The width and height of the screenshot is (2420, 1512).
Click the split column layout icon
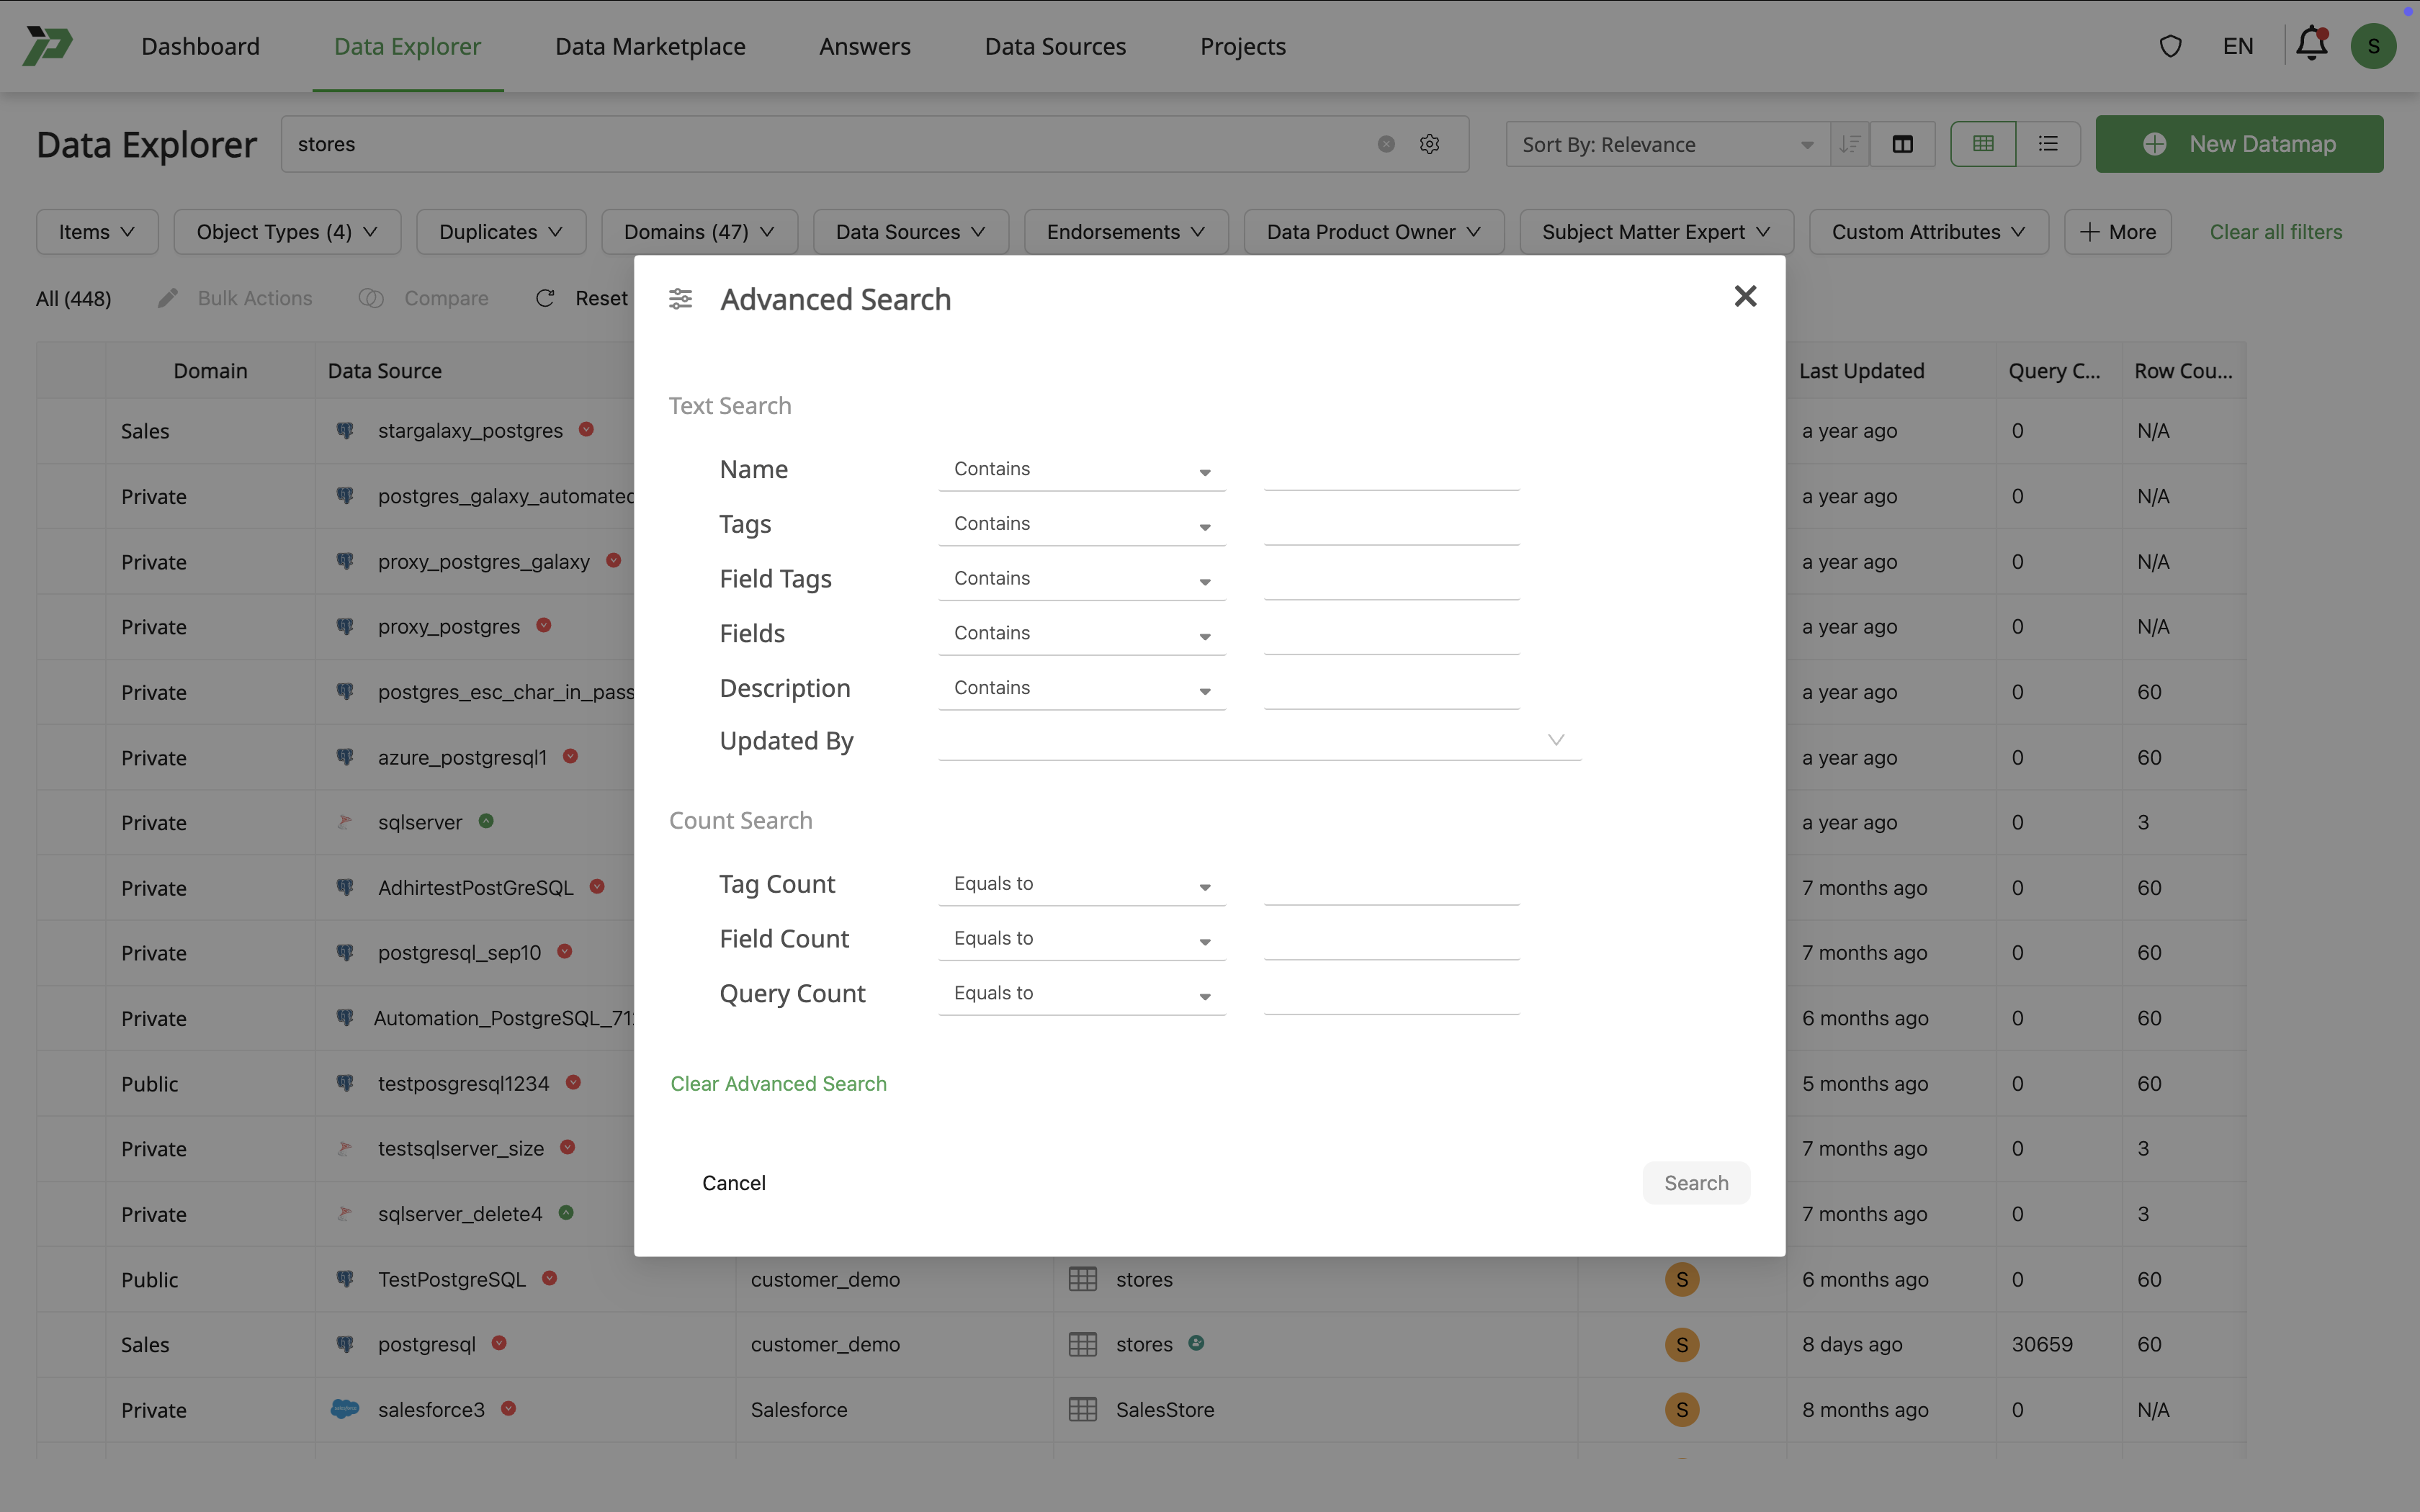[1902, 144]
